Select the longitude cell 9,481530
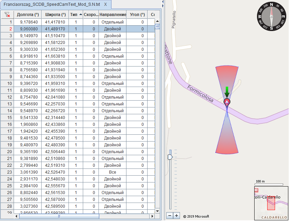Screen dimensions: 289x221 pos(28,138)
